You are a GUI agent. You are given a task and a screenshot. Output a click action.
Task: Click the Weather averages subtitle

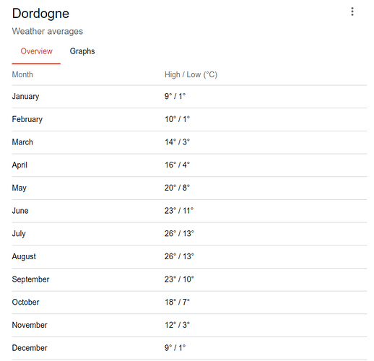[x=48, y=31]
